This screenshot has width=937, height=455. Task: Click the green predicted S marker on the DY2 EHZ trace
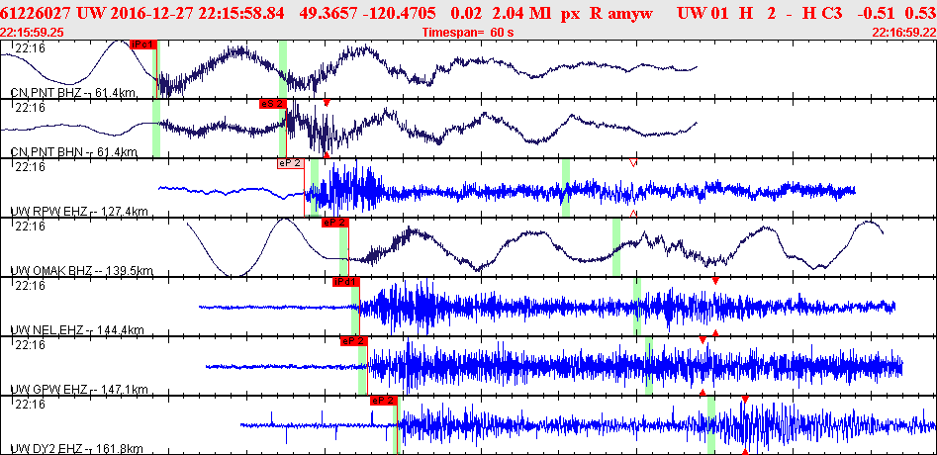(711, 425)
